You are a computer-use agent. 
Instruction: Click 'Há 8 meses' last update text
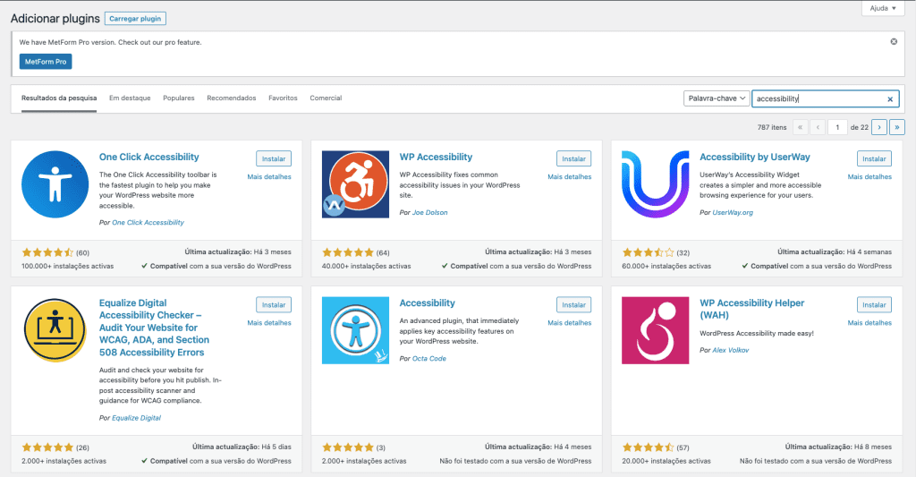coord(873,447)
